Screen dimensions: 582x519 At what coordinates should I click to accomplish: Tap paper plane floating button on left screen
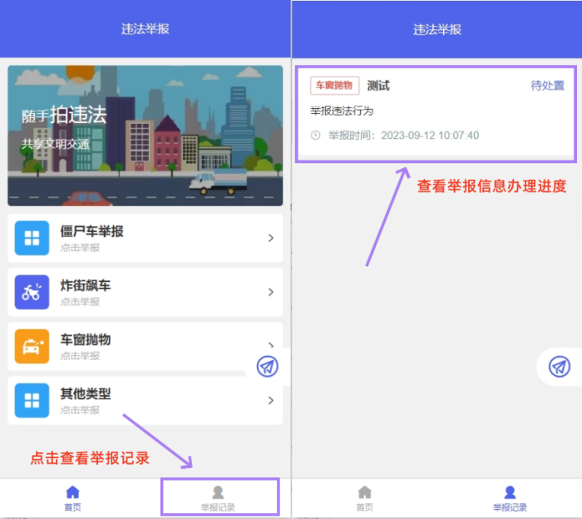pyautogui.click(x=267, y=367)
